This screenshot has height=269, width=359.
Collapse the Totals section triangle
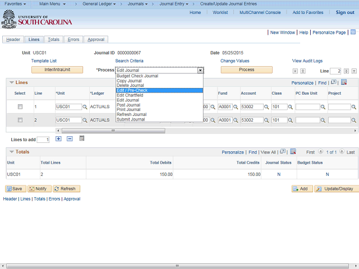click(x=11, y=152)
